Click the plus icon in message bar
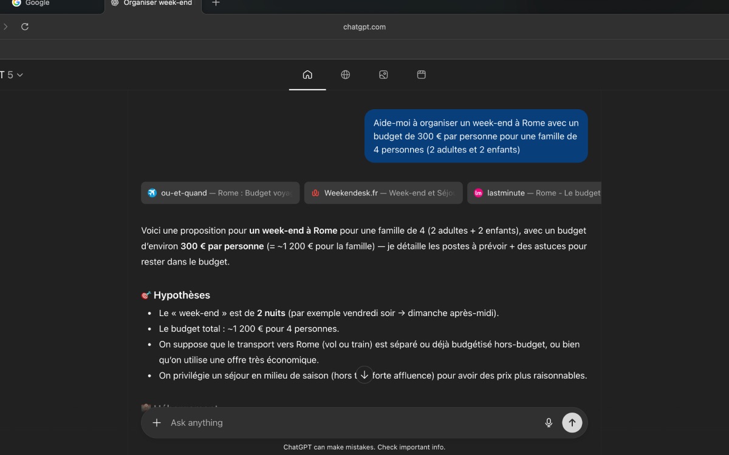 point(157,422)
